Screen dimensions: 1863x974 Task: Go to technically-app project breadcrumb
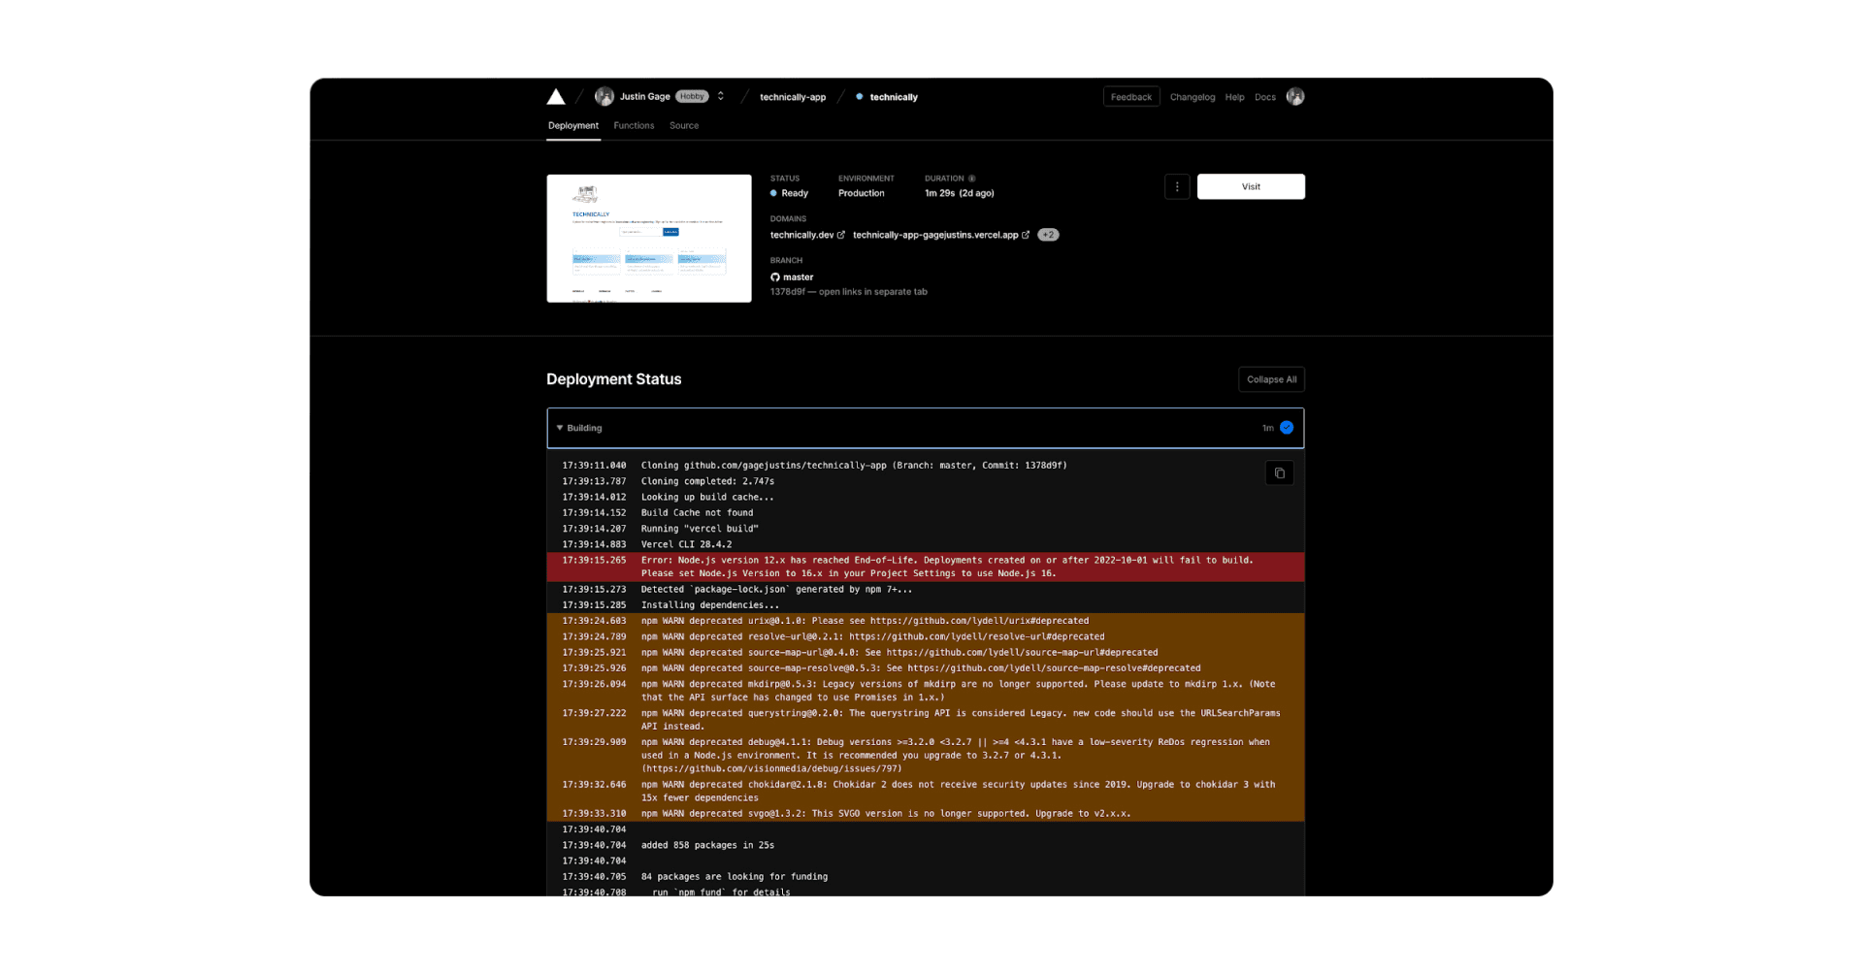coord(793,97)
